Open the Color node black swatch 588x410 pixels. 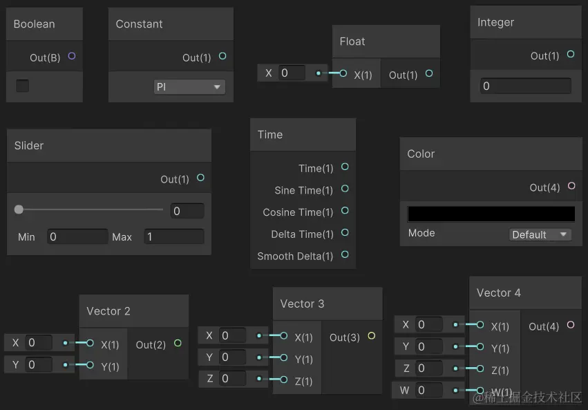coord(491,214)
